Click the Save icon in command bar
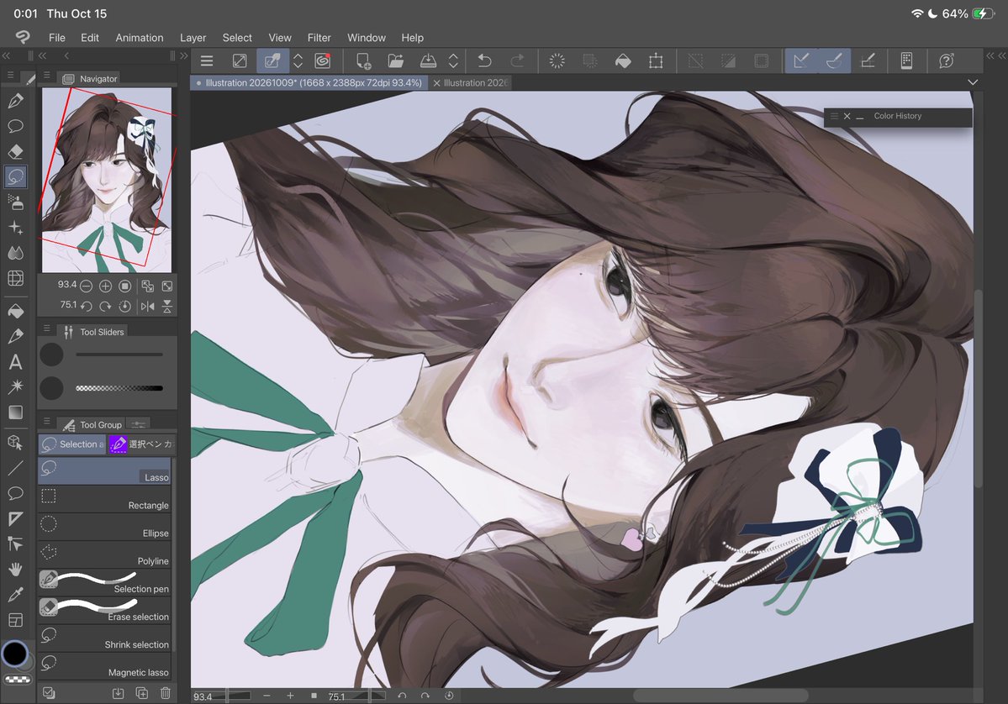 (x=428, y=61)
